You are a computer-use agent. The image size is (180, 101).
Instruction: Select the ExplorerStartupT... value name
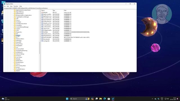coord(48,20)
